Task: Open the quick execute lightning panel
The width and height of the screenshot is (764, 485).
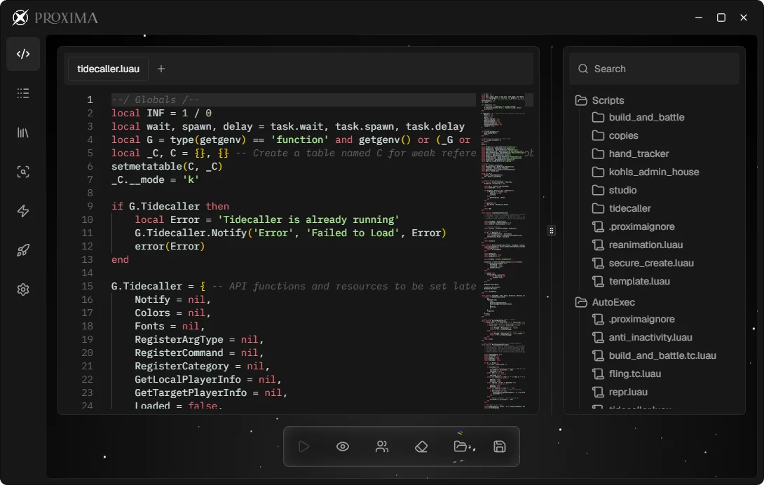Action: 23,211
